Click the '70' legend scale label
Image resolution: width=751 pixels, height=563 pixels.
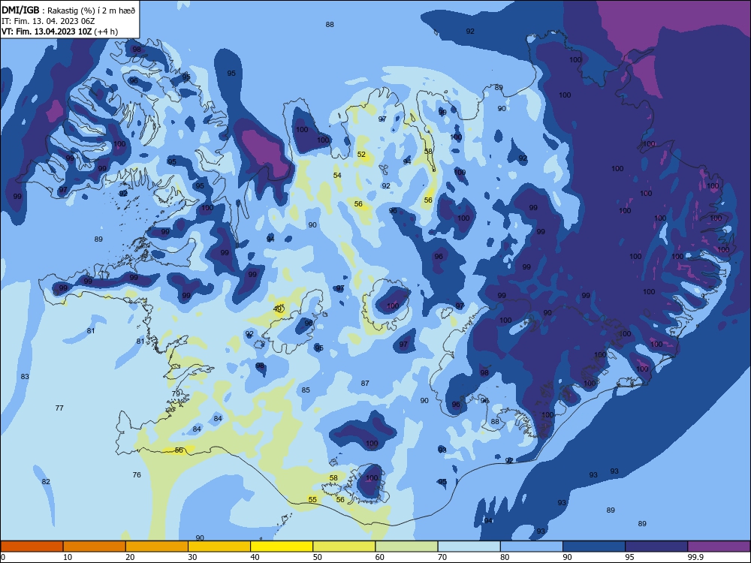click(442, 557)
